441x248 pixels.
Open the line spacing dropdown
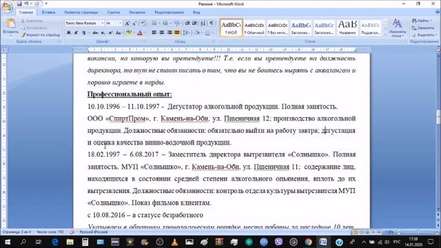pos(187,33)
